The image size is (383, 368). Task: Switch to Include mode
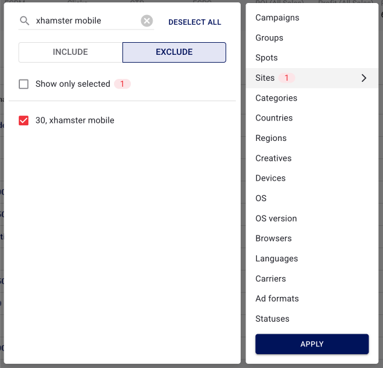(x=71, y=52)
